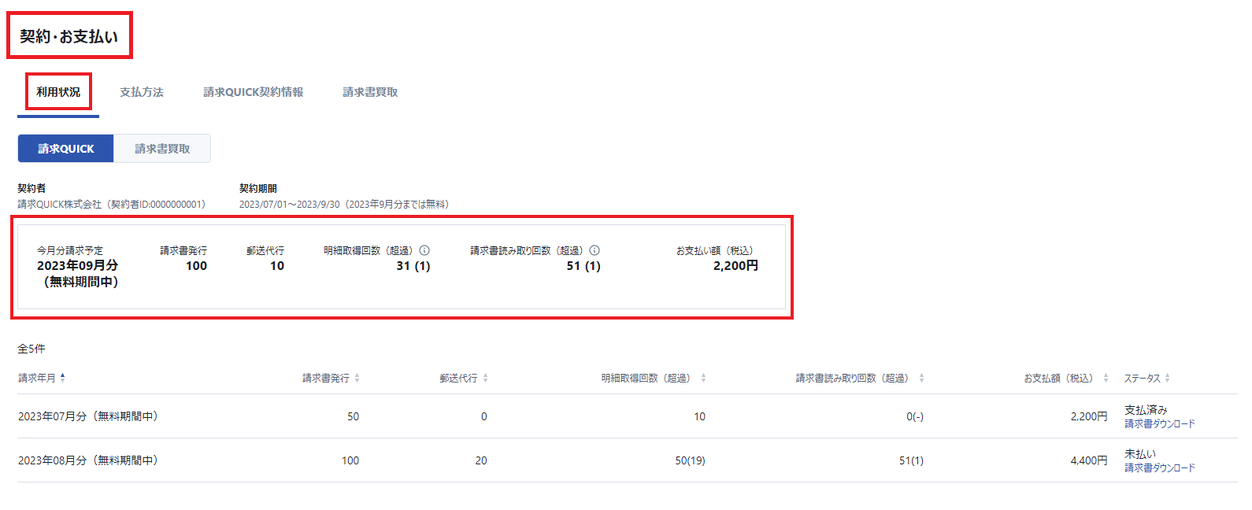Open info icon beside 明細取得回数（超過）
Screen dimensions: 1252x510
424,250
